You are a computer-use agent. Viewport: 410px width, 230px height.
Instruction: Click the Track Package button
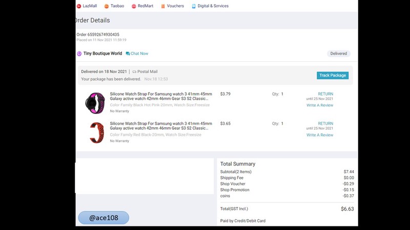(332, 75)
